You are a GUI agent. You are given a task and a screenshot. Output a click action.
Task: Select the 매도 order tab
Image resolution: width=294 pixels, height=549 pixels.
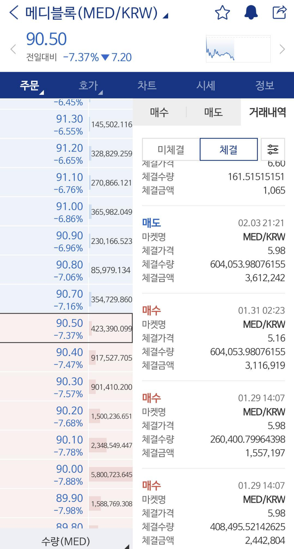(214, 112)
